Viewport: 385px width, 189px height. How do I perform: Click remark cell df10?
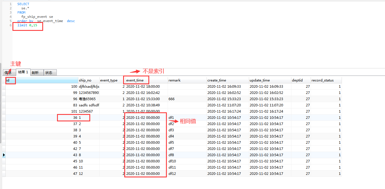(x=187, y=161)
